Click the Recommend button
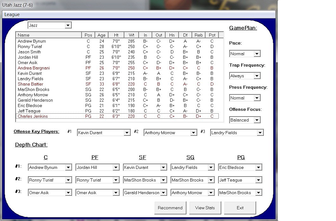The image size is (336, 221). tap(170, 208)
